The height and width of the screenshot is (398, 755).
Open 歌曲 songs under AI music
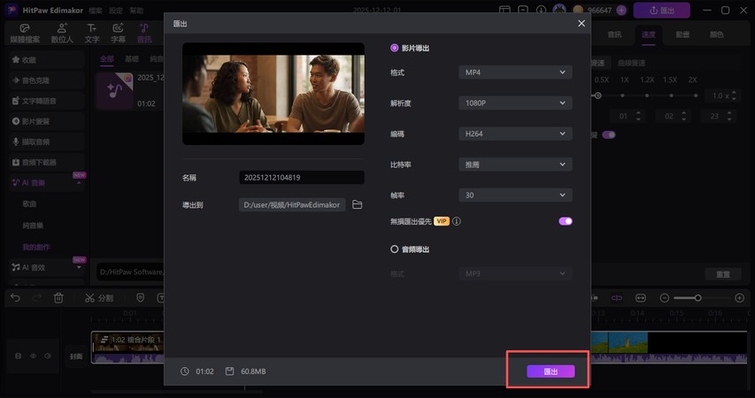29,204
